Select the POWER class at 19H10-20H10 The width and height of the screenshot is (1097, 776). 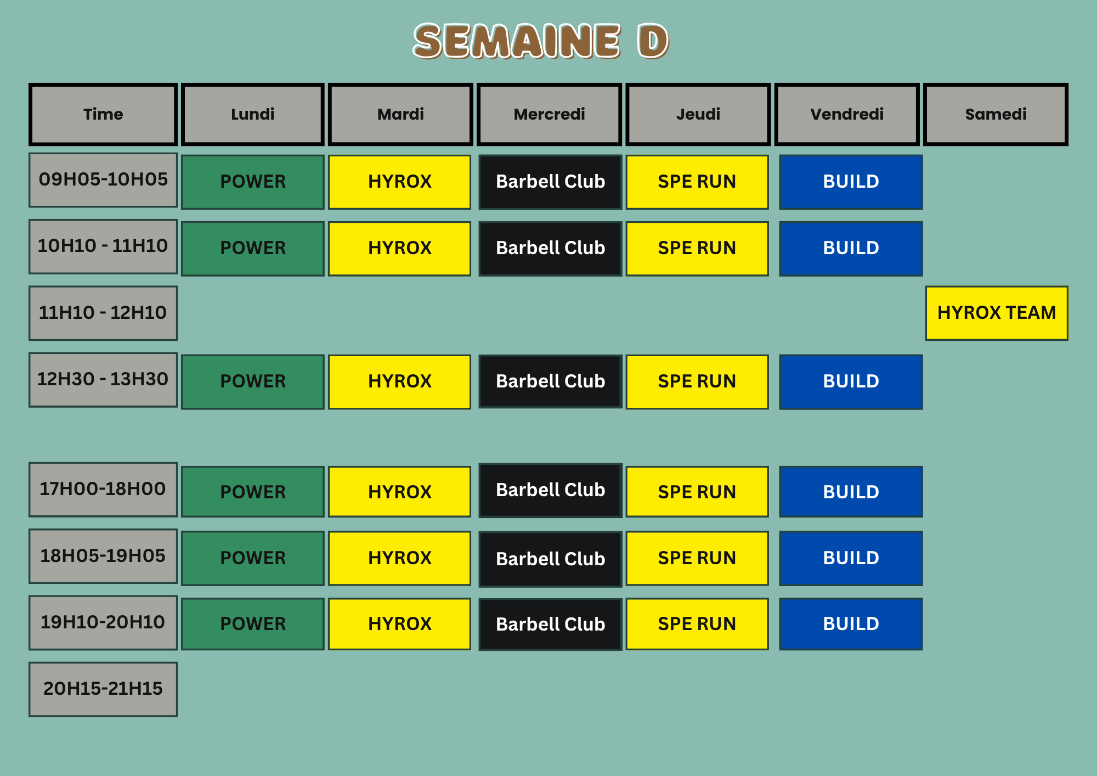pos(252,623)
